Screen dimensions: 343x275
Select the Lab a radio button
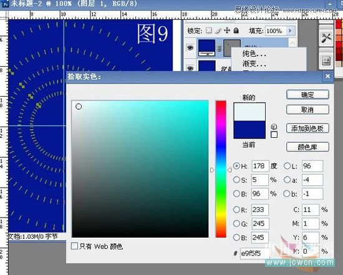click(x=287, y=180)
